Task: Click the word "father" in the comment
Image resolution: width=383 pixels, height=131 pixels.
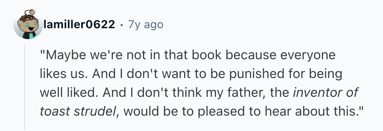Action: pos(247,93)
